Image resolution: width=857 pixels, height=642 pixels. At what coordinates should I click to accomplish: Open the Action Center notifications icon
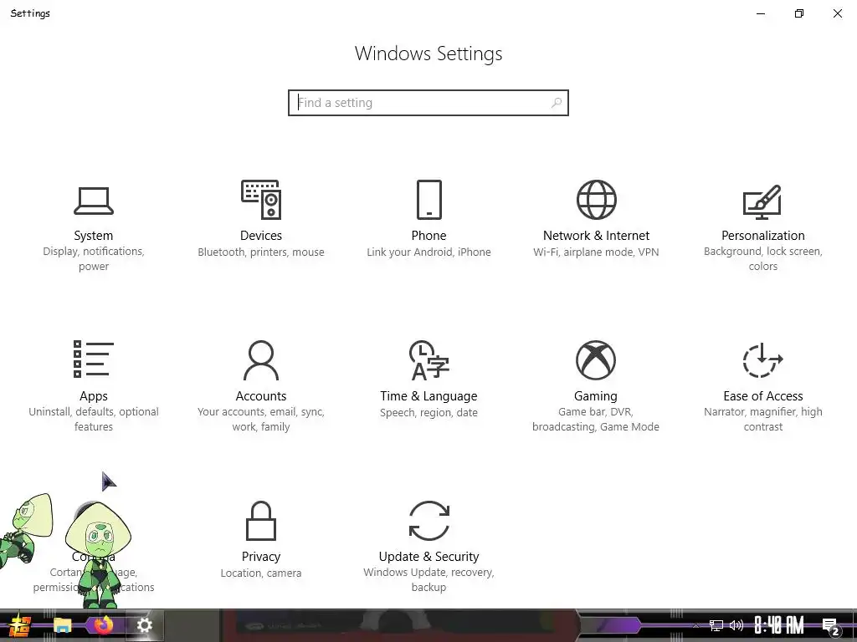pyautogui.click(x=831, y=627)
